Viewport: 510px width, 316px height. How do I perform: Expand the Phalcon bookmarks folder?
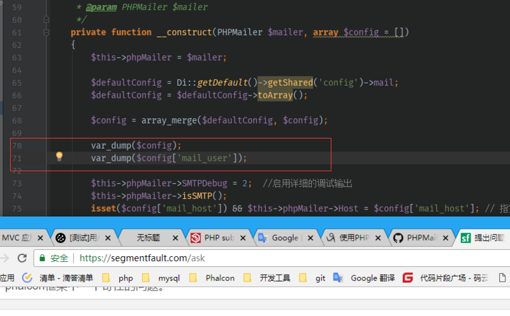pos(212,278)
